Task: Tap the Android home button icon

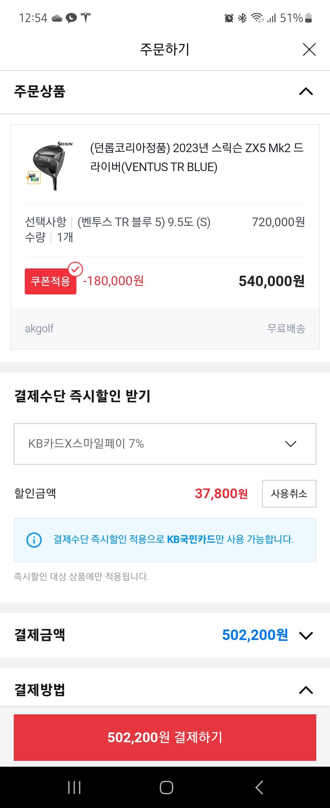Action: coord(166,787)
